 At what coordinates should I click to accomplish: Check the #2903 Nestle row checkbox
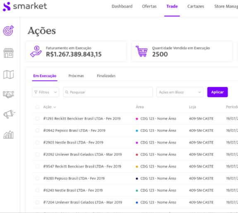[x=37, y=142]
